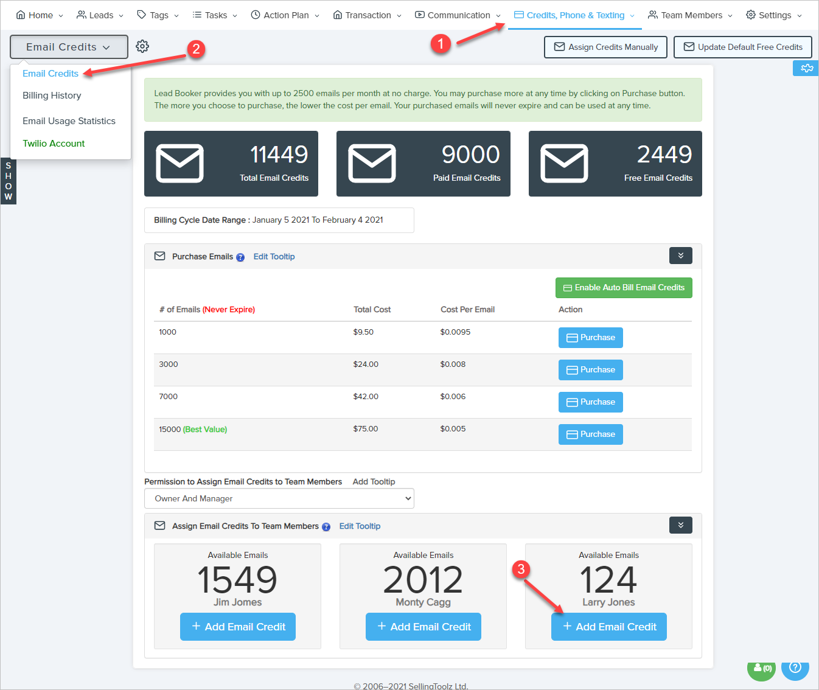Click the Purchase Emails help tooltip icon
Screen dimensions: 819x690
coord(240,257)
